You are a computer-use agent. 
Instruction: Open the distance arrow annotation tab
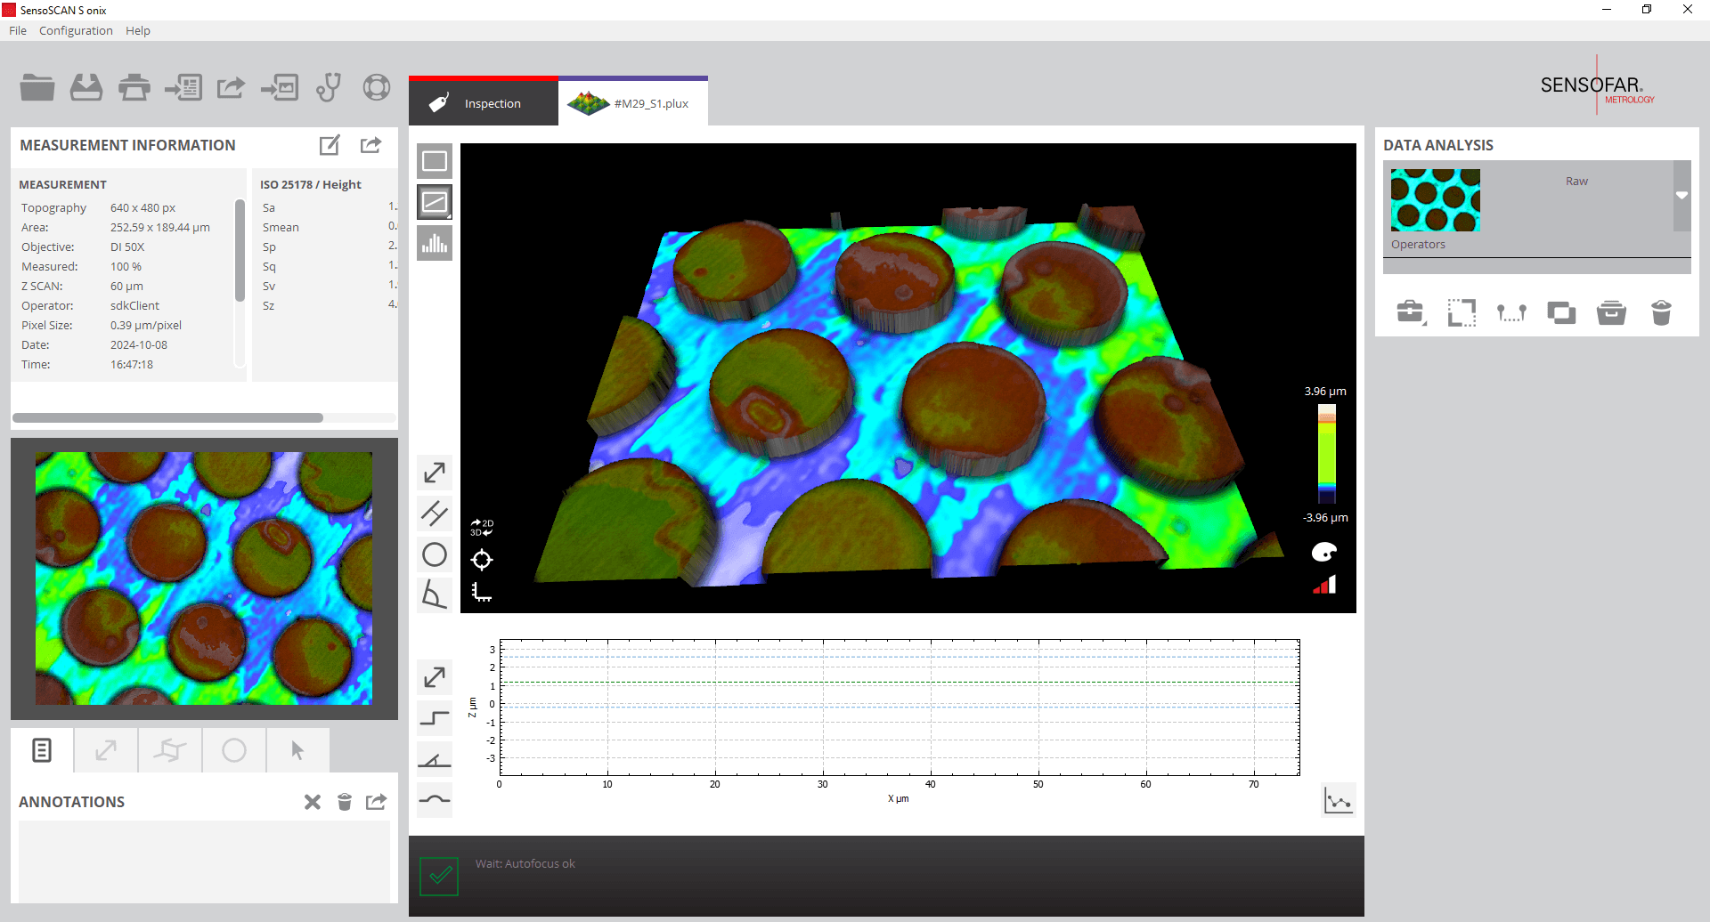[106, 750]
